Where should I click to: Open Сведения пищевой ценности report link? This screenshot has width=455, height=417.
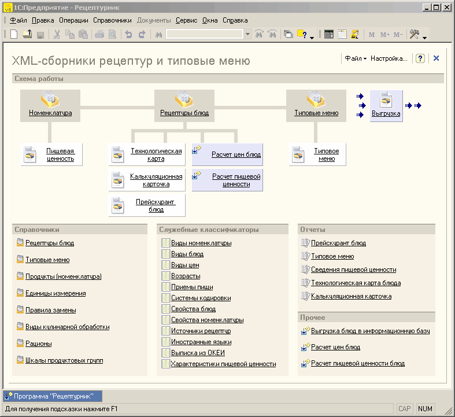(353, 270)
